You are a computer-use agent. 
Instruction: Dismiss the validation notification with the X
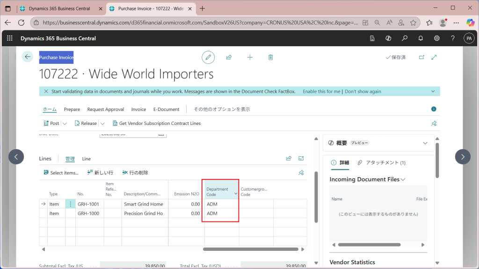coord(46,91)
